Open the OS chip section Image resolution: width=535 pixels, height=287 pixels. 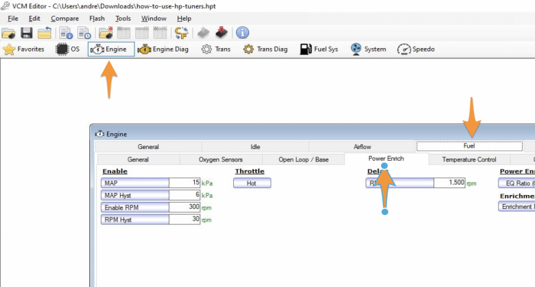[68, 49]
